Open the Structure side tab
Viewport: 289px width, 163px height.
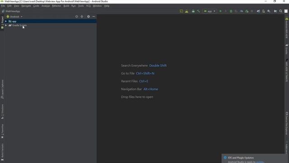pos(2,111)
